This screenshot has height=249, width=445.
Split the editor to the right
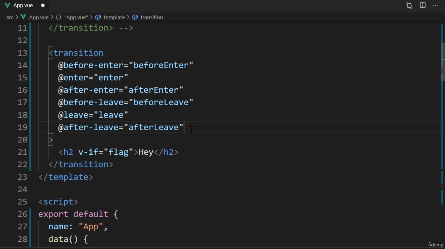click(x=423, y=5)
